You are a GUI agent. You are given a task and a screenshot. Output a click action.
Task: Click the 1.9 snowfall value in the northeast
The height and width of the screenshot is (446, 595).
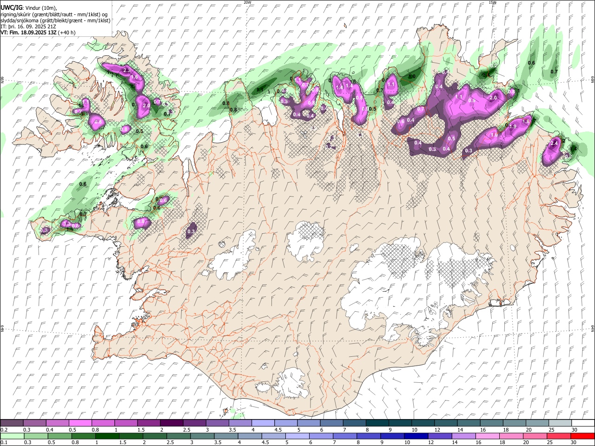513,126
